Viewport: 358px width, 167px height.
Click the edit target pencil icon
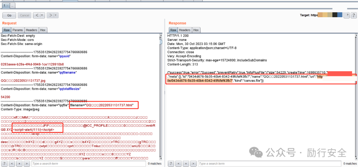coord(347,15)
